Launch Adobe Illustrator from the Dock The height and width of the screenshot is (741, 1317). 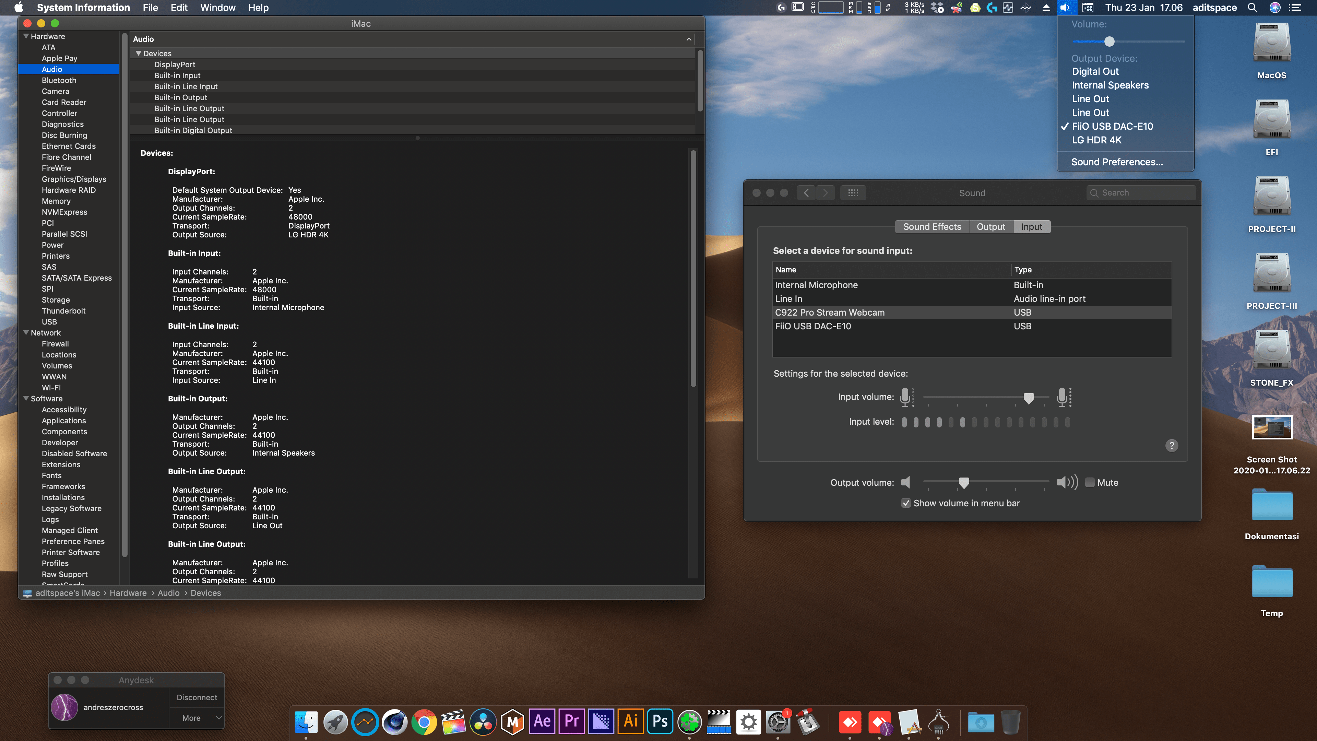click(x=630, y=721)
